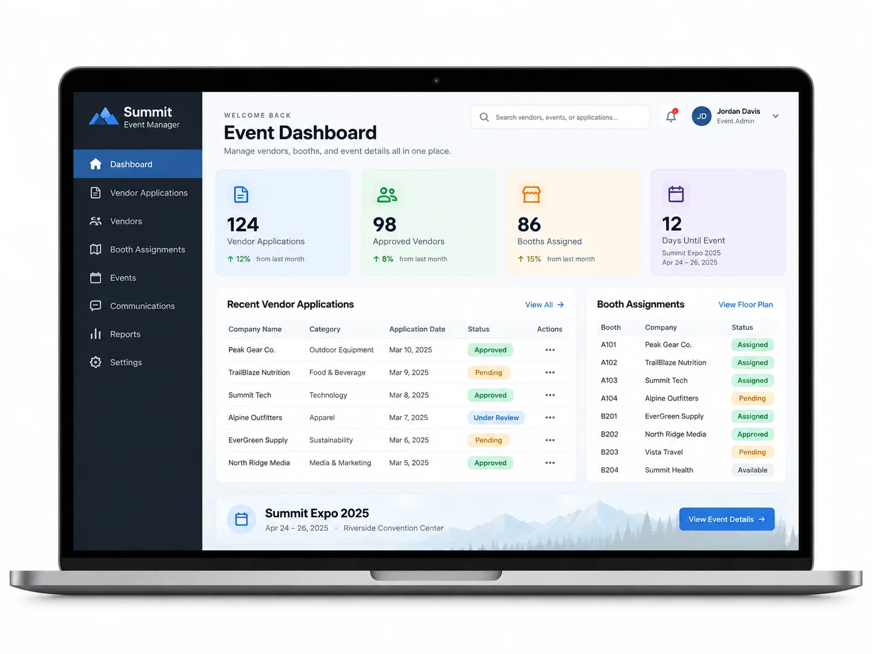Open actions menu for TrailBlaze Nutrition application
872x654 pixels.
click(550, 373)
